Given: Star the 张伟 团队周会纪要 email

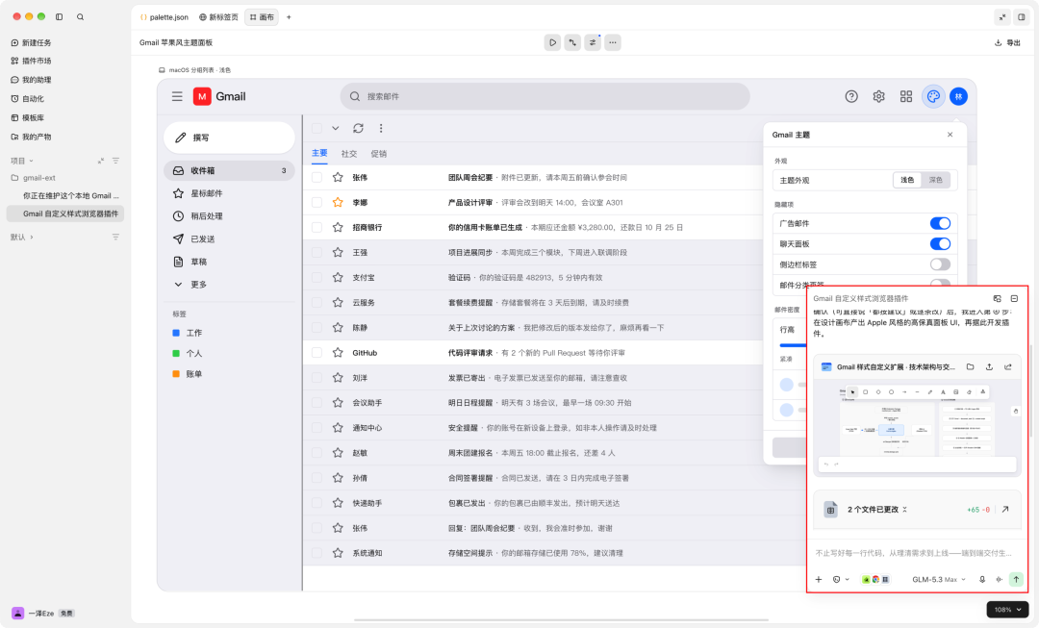Looking at the screenshot, I should point(338,178).
